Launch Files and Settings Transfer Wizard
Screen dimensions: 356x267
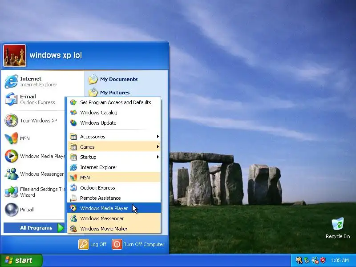pos(34,192)
